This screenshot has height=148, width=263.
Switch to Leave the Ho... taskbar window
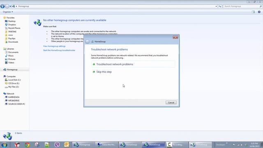pyautogui.click(x=106, y=145)
